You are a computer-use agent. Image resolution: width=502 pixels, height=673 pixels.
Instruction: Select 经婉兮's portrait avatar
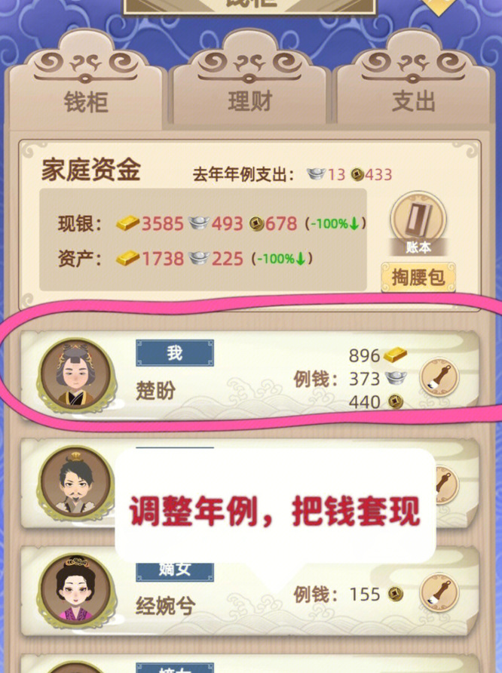[x=76, y=591]
